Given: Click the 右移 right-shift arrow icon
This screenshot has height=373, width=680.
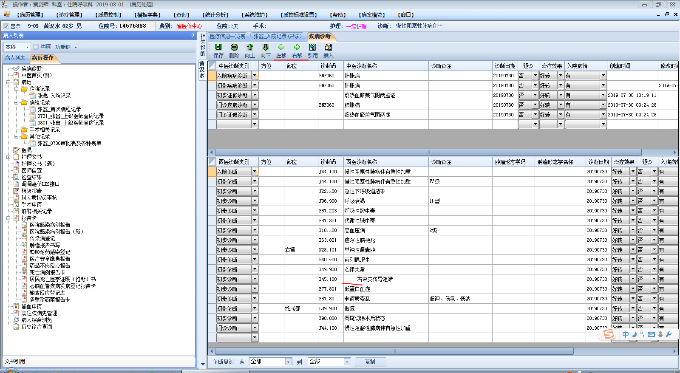Looking at the screenshot, I should 297,47.
